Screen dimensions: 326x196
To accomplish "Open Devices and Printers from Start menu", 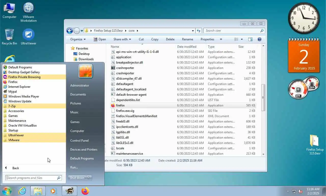I will click(84, 150).
